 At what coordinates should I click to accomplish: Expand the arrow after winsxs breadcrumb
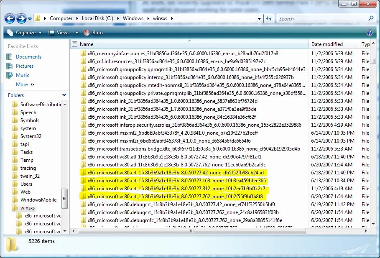pos(172,18)
